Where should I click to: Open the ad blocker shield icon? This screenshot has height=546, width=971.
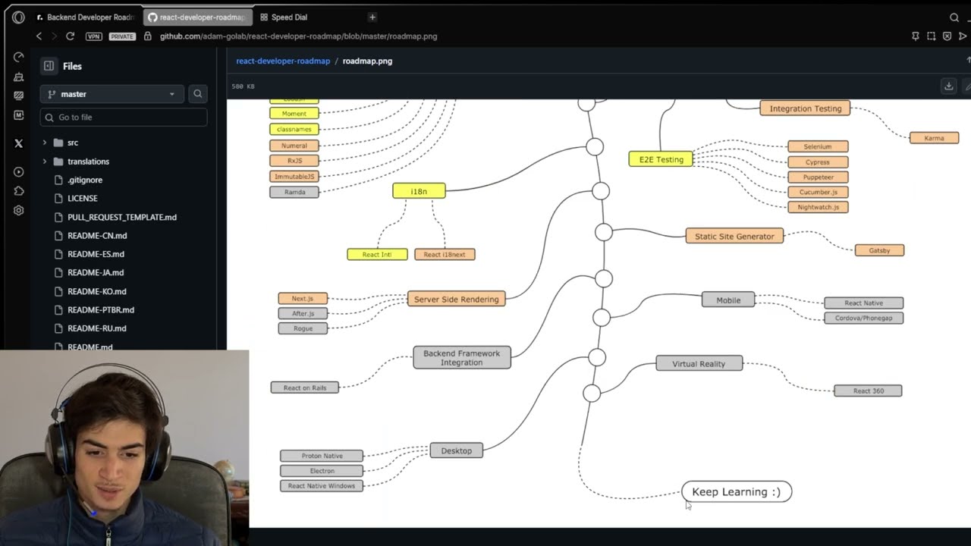click(947, 36)
